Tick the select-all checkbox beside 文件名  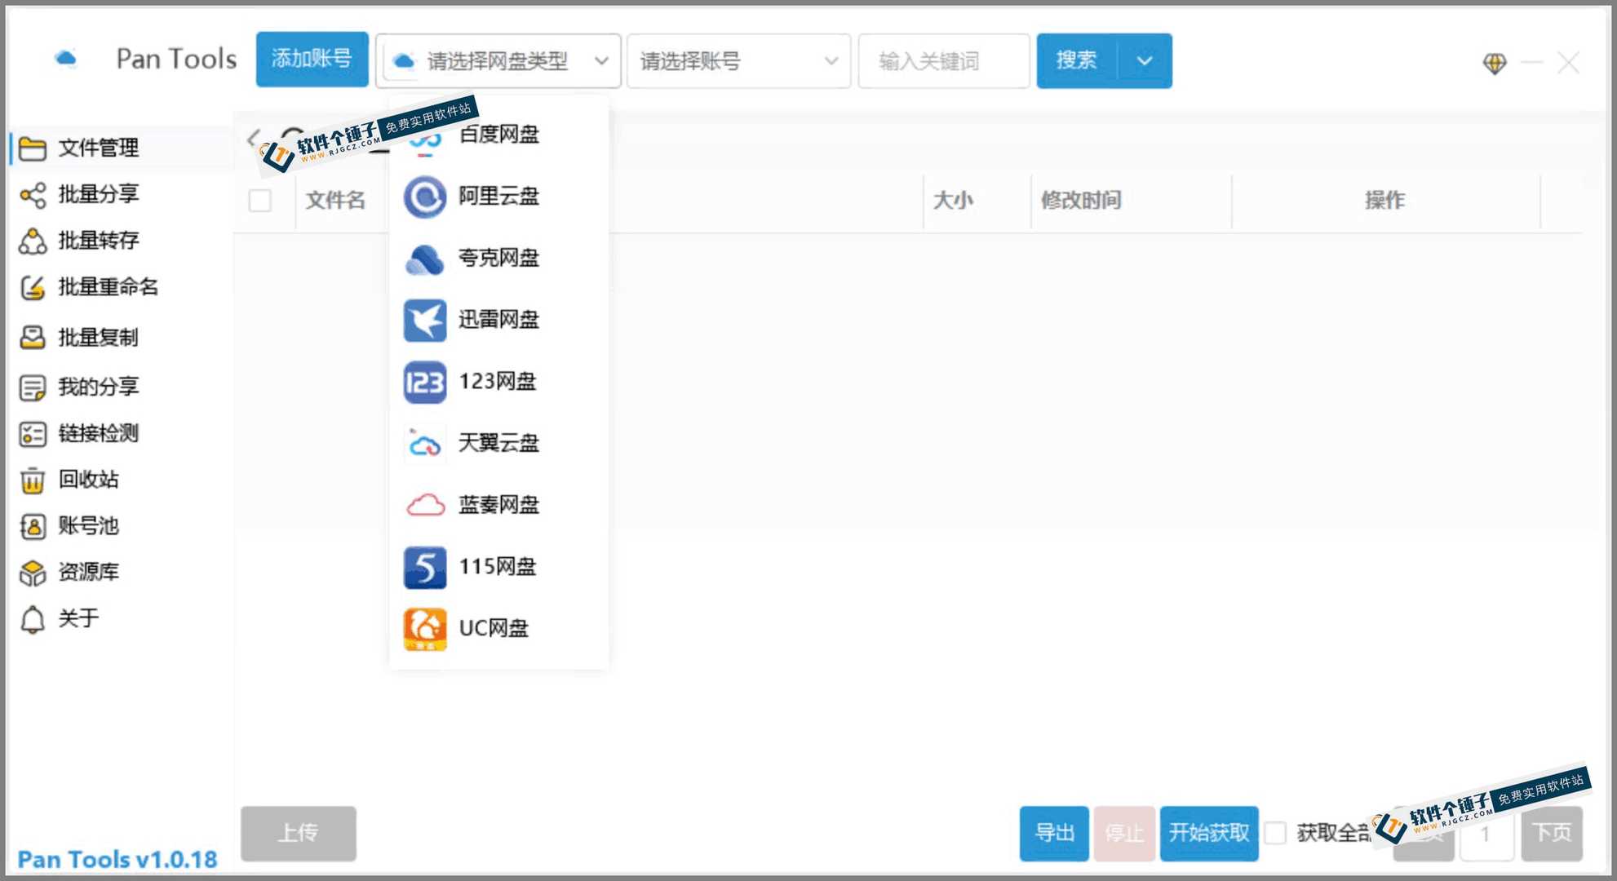point(260,201)
